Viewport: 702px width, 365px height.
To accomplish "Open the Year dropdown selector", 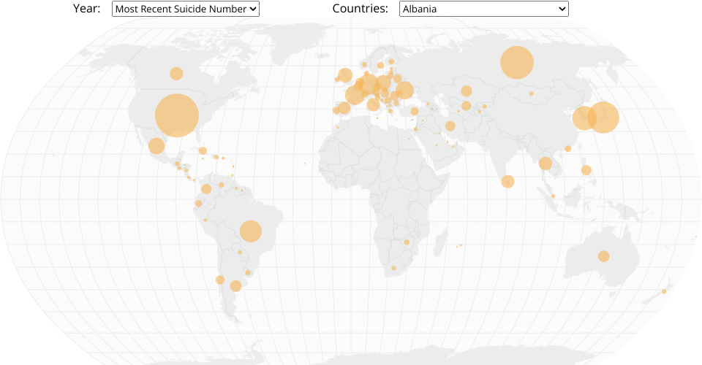I will point(186,9).
